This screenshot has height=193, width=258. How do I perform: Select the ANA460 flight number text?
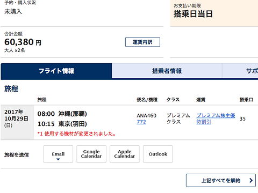tap(146, 116)
